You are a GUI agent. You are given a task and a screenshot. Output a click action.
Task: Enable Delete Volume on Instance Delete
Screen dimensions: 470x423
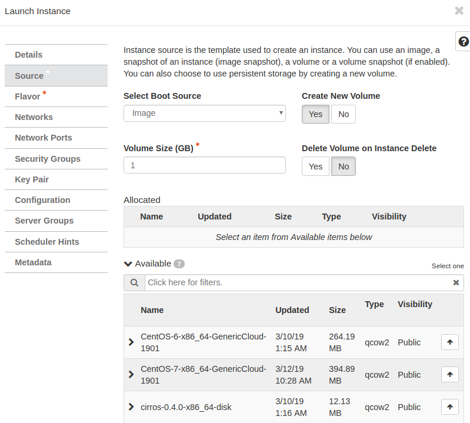(x=315, y=166)
